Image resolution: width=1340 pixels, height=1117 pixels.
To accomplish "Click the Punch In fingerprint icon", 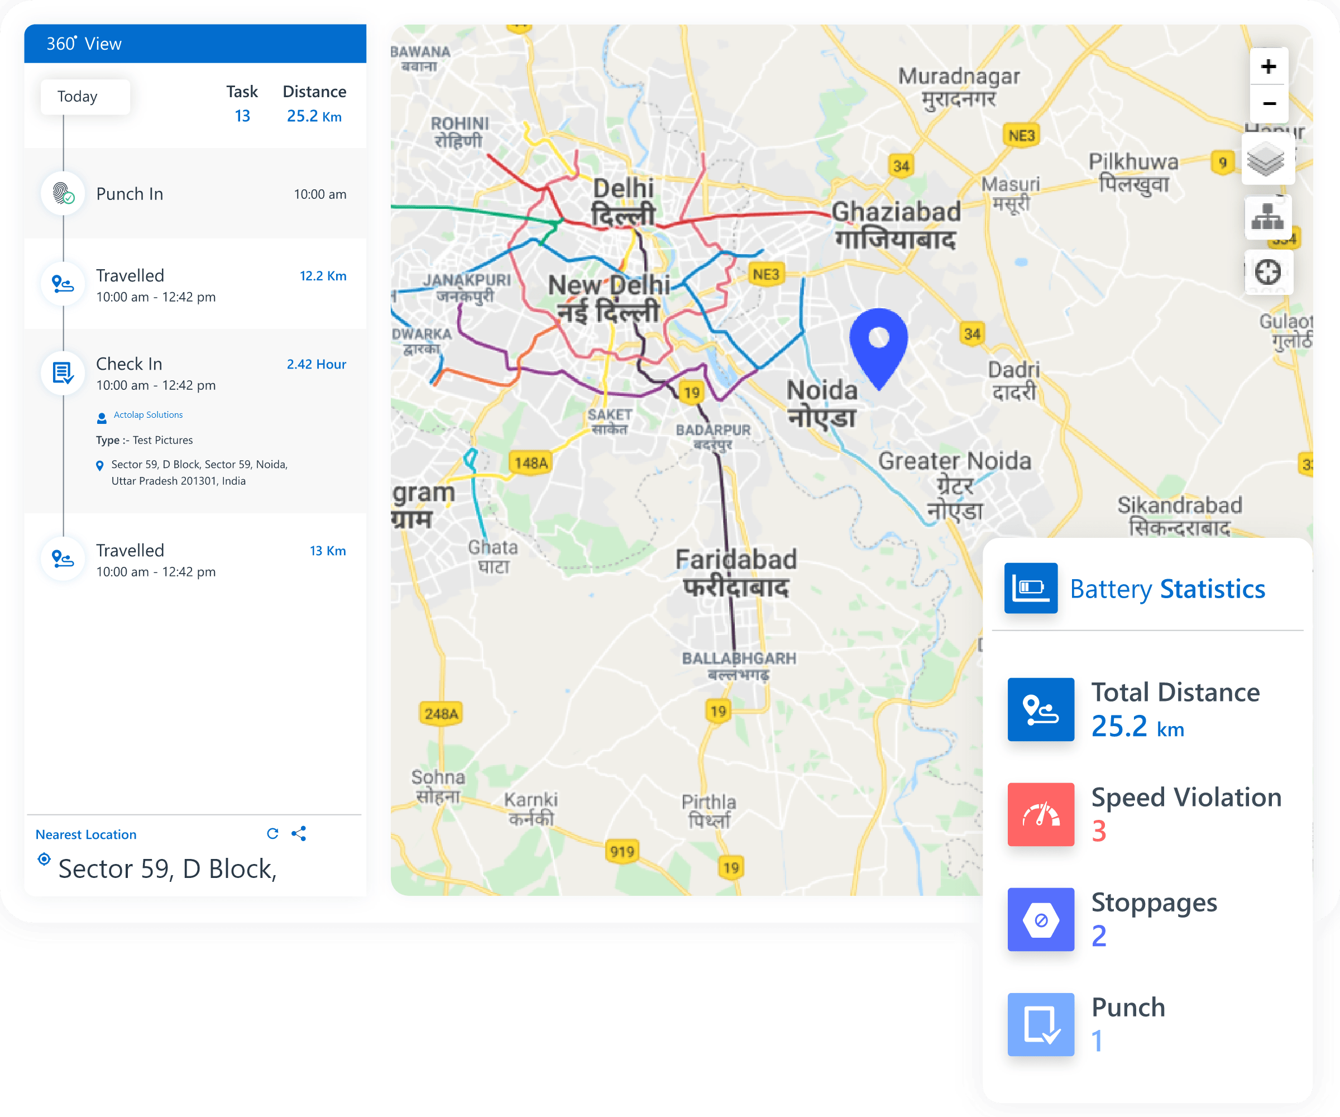I will [63, 193].
